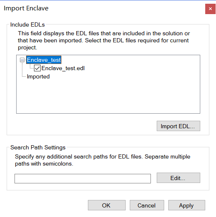Click the Include EDLs description paragraph
The width and height of the screenshot is (216, 217).
104,40
